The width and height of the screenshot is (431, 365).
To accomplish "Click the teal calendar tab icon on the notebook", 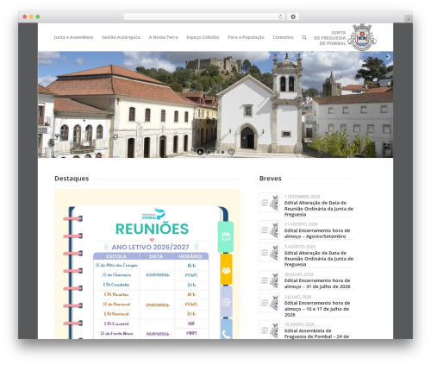I will 226,236.
